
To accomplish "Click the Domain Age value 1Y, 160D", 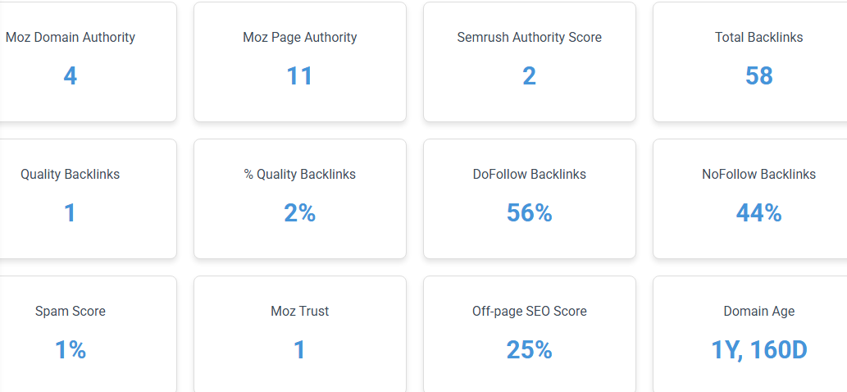I will click(759, 350).
